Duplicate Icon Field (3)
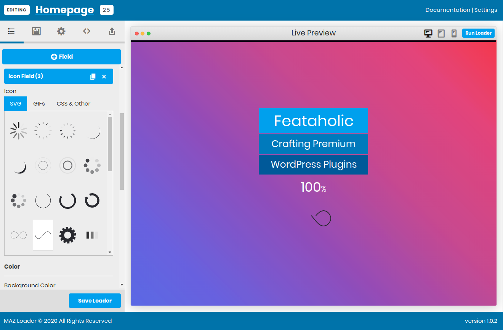Viewport: 503px width, 330px height. pos(93,76)
